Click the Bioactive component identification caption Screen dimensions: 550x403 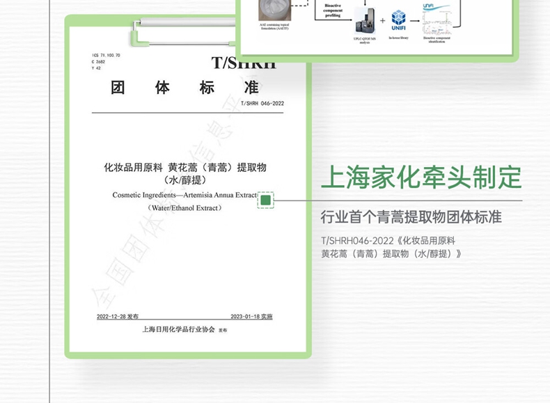pyautogui.click(x=437, y=40)
